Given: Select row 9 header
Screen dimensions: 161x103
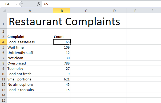Looking at the screenshot, I should [3, 68].
